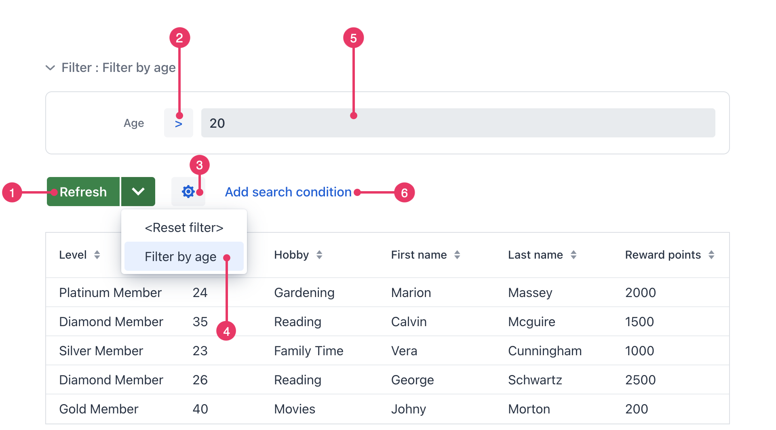The height and width of the screenshot is (430, 776).
Task: Open the filter settings gear icon
Action: coord(188,192)
